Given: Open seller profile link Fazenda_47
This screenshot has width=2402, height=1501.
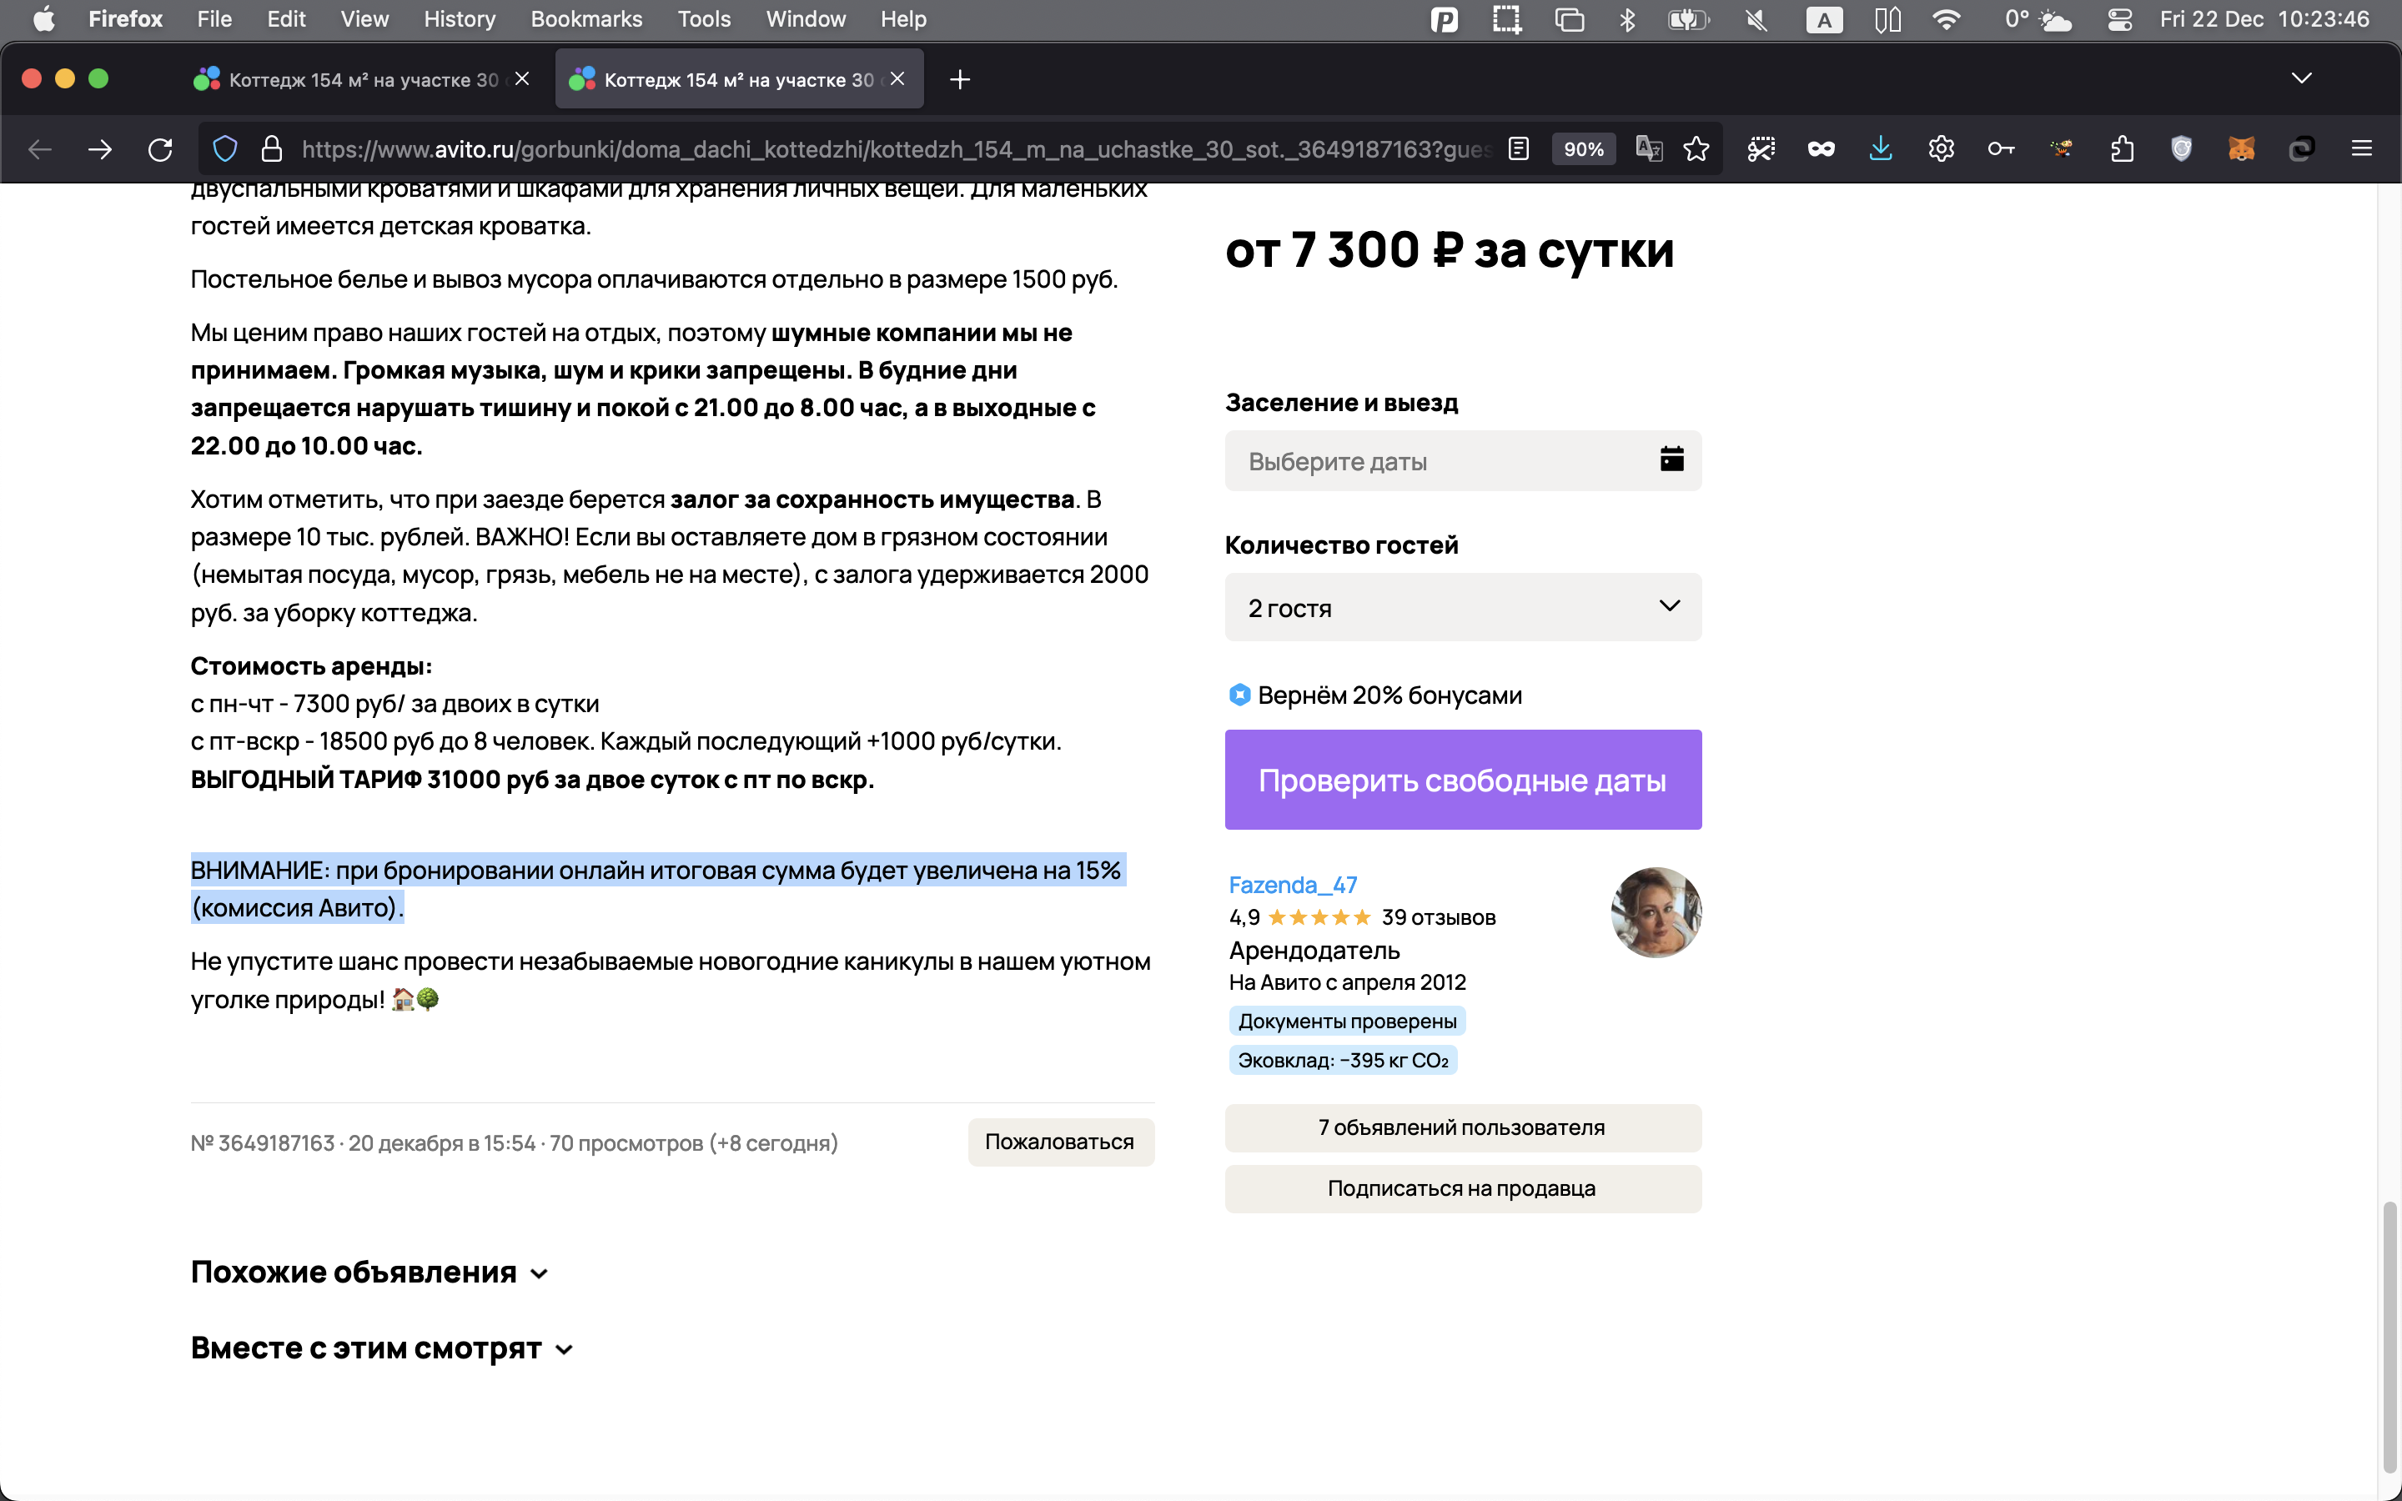Looking at the screenshot, I should (1292, 884).
